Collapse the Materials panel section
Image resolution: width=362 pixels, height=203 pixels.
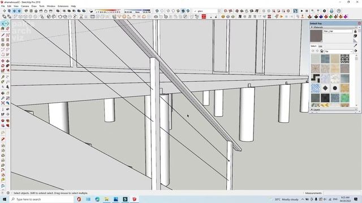[312, 27]
